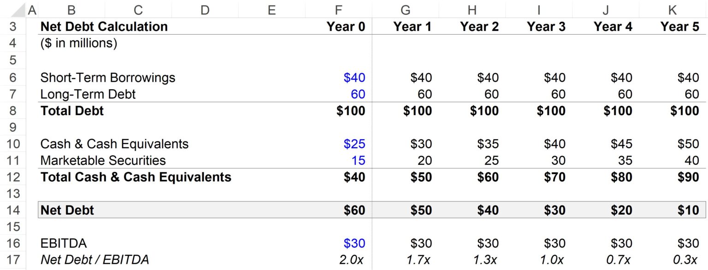Select column K header
708x270 pixels.
tap(673, 8)
